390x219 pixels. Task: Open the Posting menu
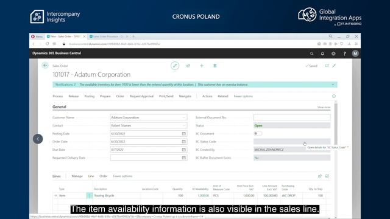(90, 96)
